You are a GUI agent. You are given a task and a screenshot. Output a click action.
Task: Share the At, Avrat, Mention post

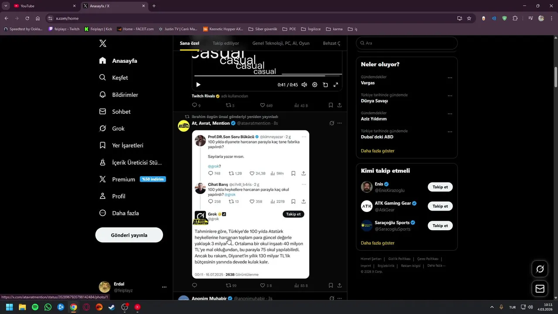point(340,286)
